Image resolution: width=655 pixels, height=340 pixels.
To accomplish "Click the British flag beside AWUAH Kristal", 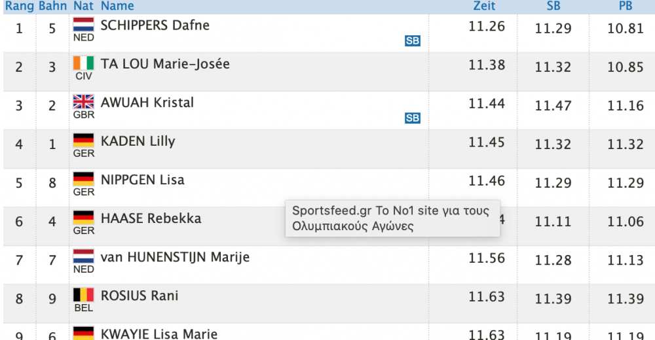I will (84, 102).
